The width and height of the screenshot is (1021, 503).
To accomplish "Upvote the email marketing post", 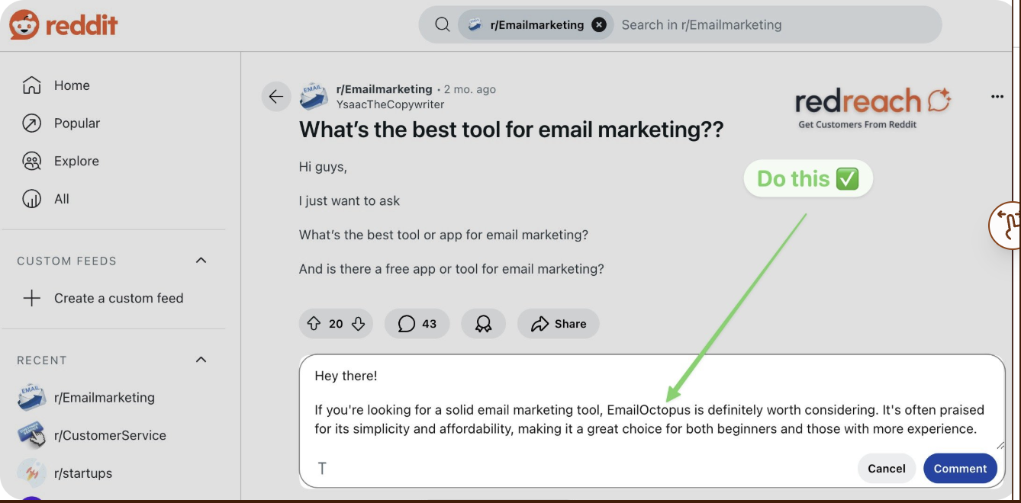I will [x=314, y=324].
